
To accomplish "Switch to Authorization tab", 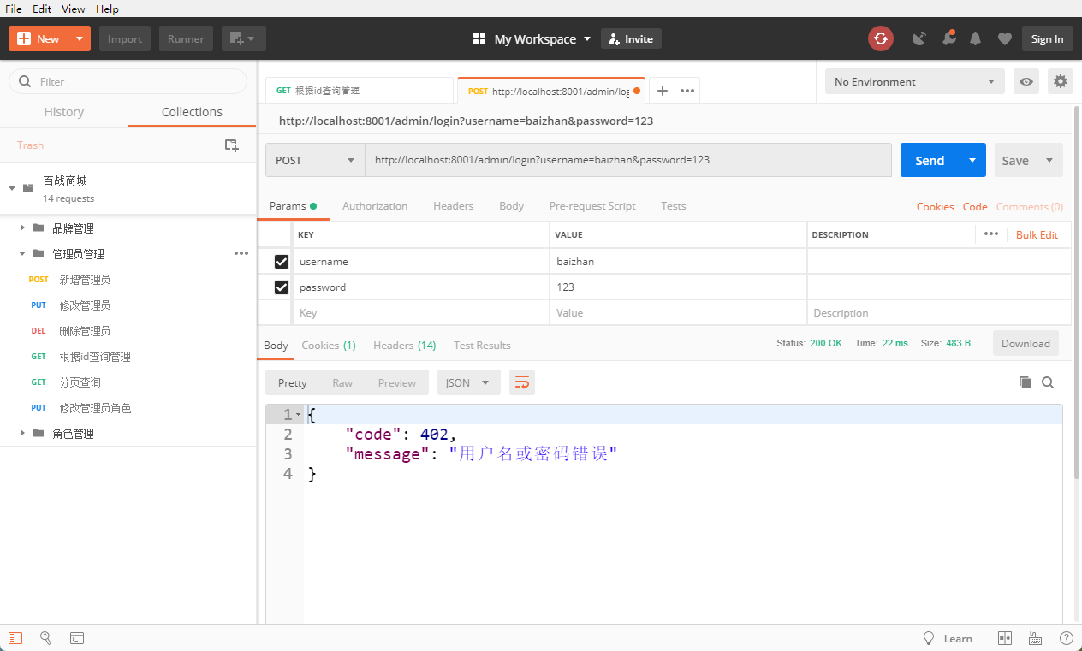I will pyautogui.click(x=375, y=206).
